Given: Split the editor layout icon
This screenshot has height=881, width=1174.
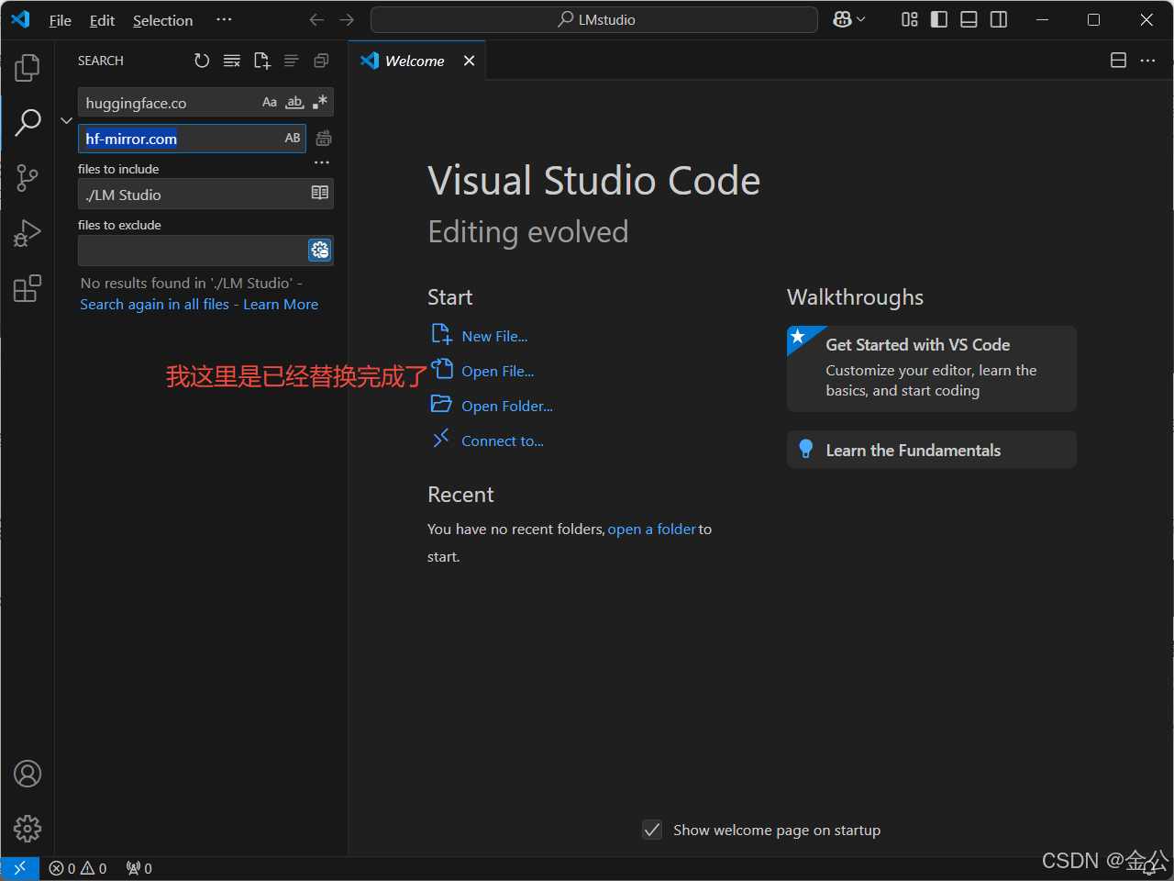Looking at the screenshot, I should pyautogui.click(x=1118, y=61).
